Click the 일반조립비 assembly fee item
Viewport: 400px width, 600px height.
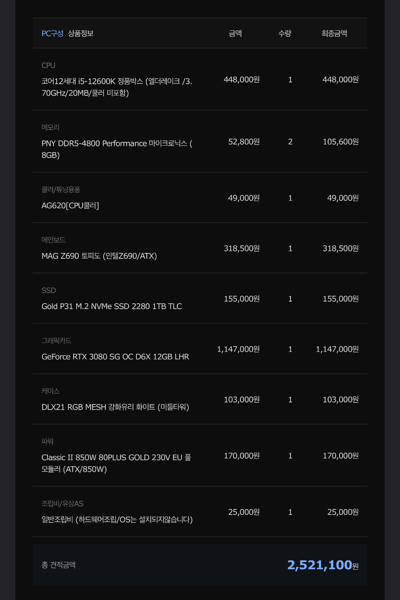point(117,520)
